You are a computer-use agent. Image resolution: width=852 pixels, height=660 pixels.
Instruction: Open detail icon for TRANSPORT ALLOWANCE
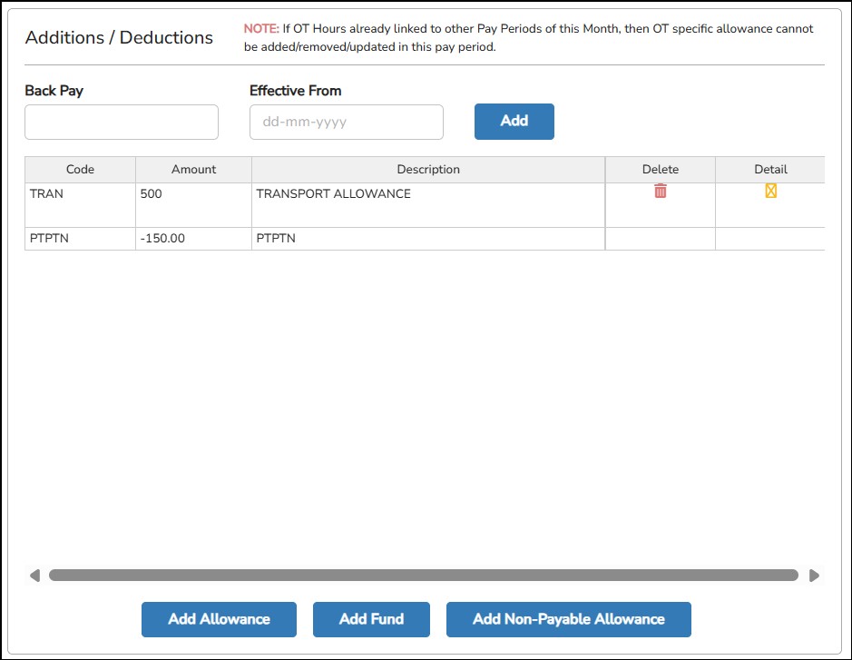[x=770, y=191]
